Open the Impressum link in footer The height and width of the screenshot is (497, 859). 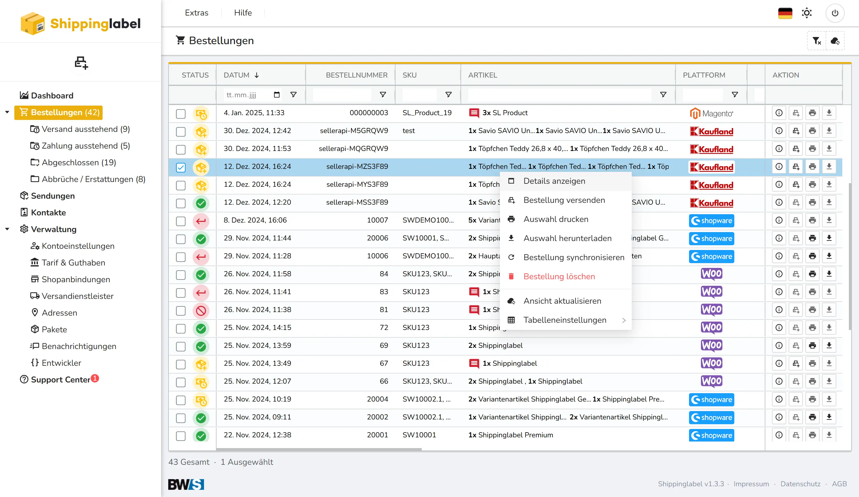(751, 484)
